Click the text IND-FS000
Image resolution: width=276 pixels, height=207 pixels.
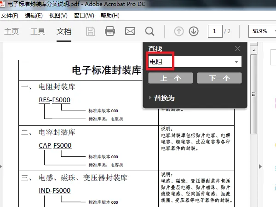coord(55,190)
